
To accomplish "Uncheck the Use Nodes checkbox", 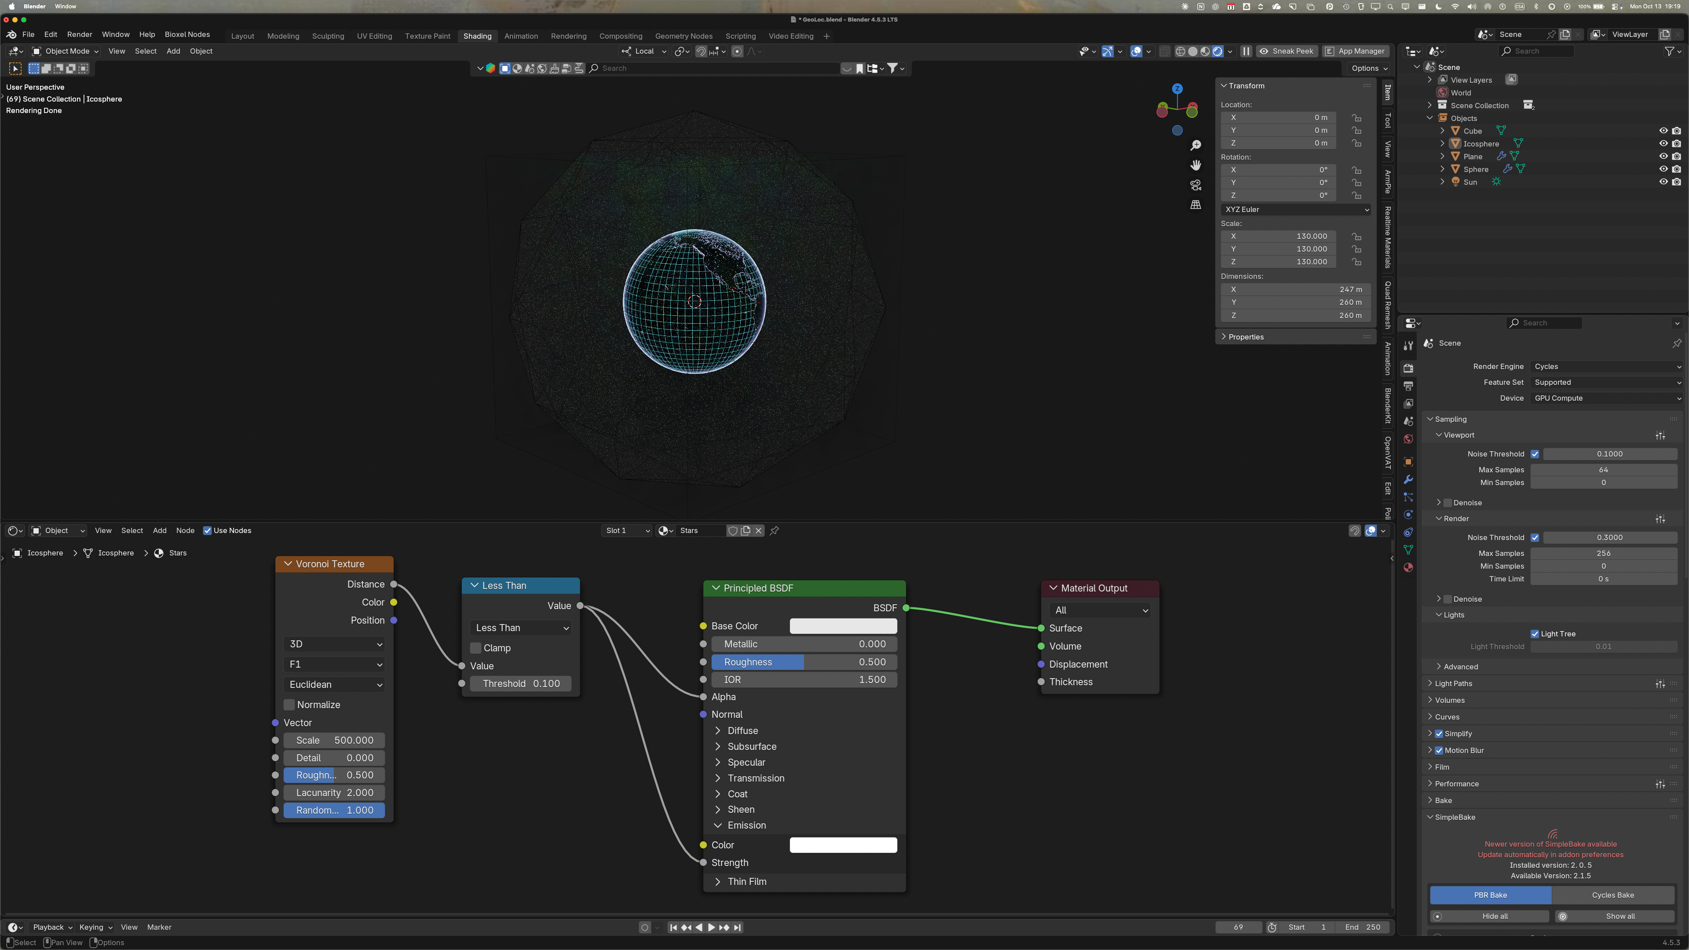I will (207, 530).
